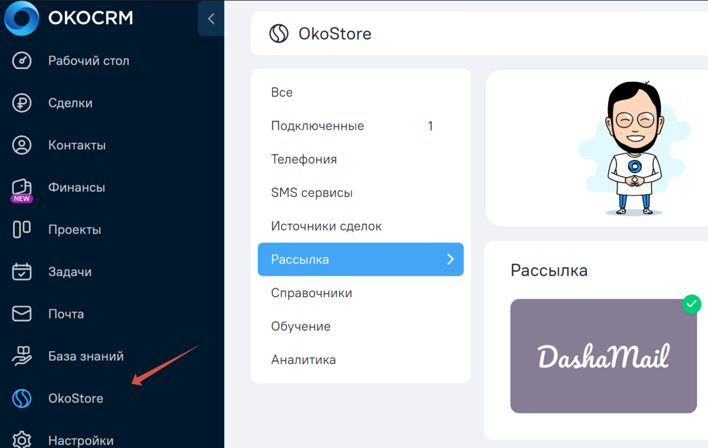
Task: Click the OKOCRM logo icon
Action: click(22, 18)
